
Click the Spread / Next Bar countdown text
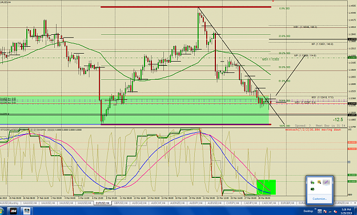[x=320, y=125]
